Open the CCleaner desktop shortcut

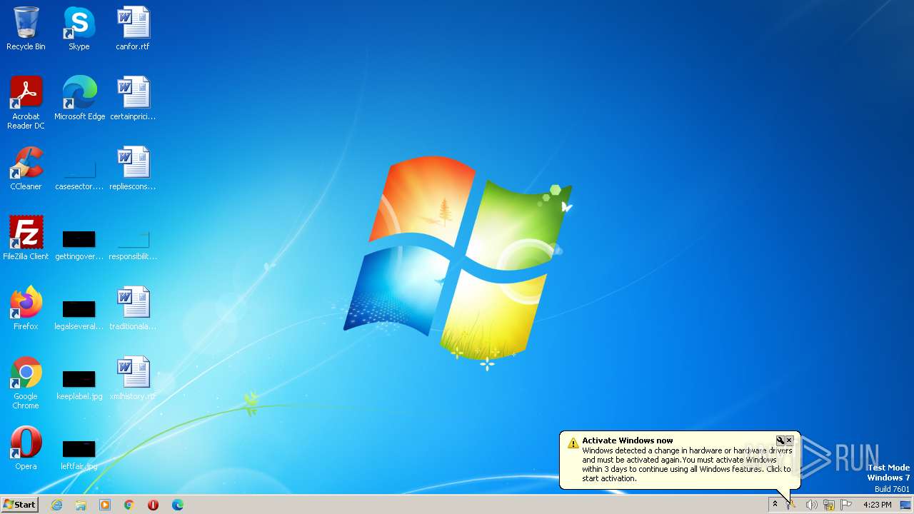[26, 168]
